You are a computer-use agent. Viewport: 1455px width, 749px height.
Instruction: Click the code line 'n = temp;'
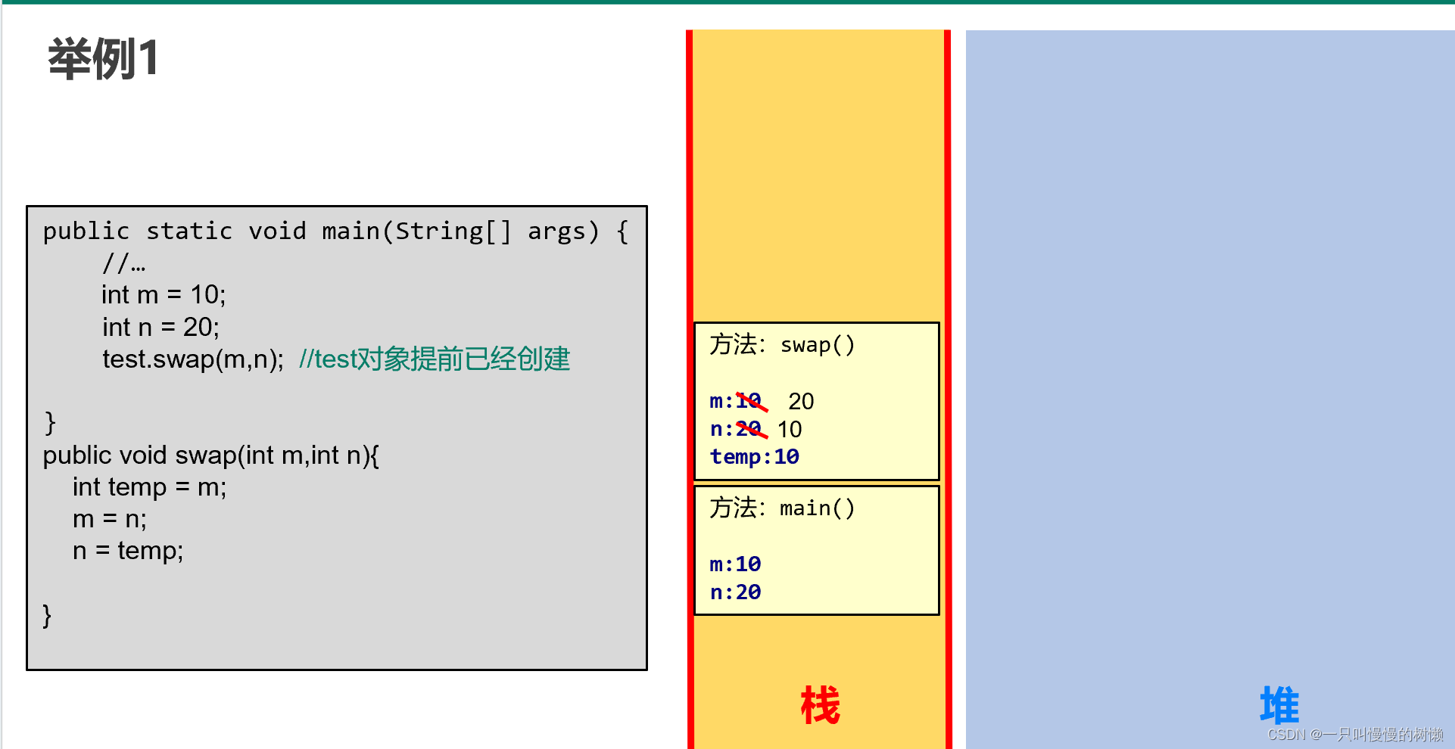(128, 551)
